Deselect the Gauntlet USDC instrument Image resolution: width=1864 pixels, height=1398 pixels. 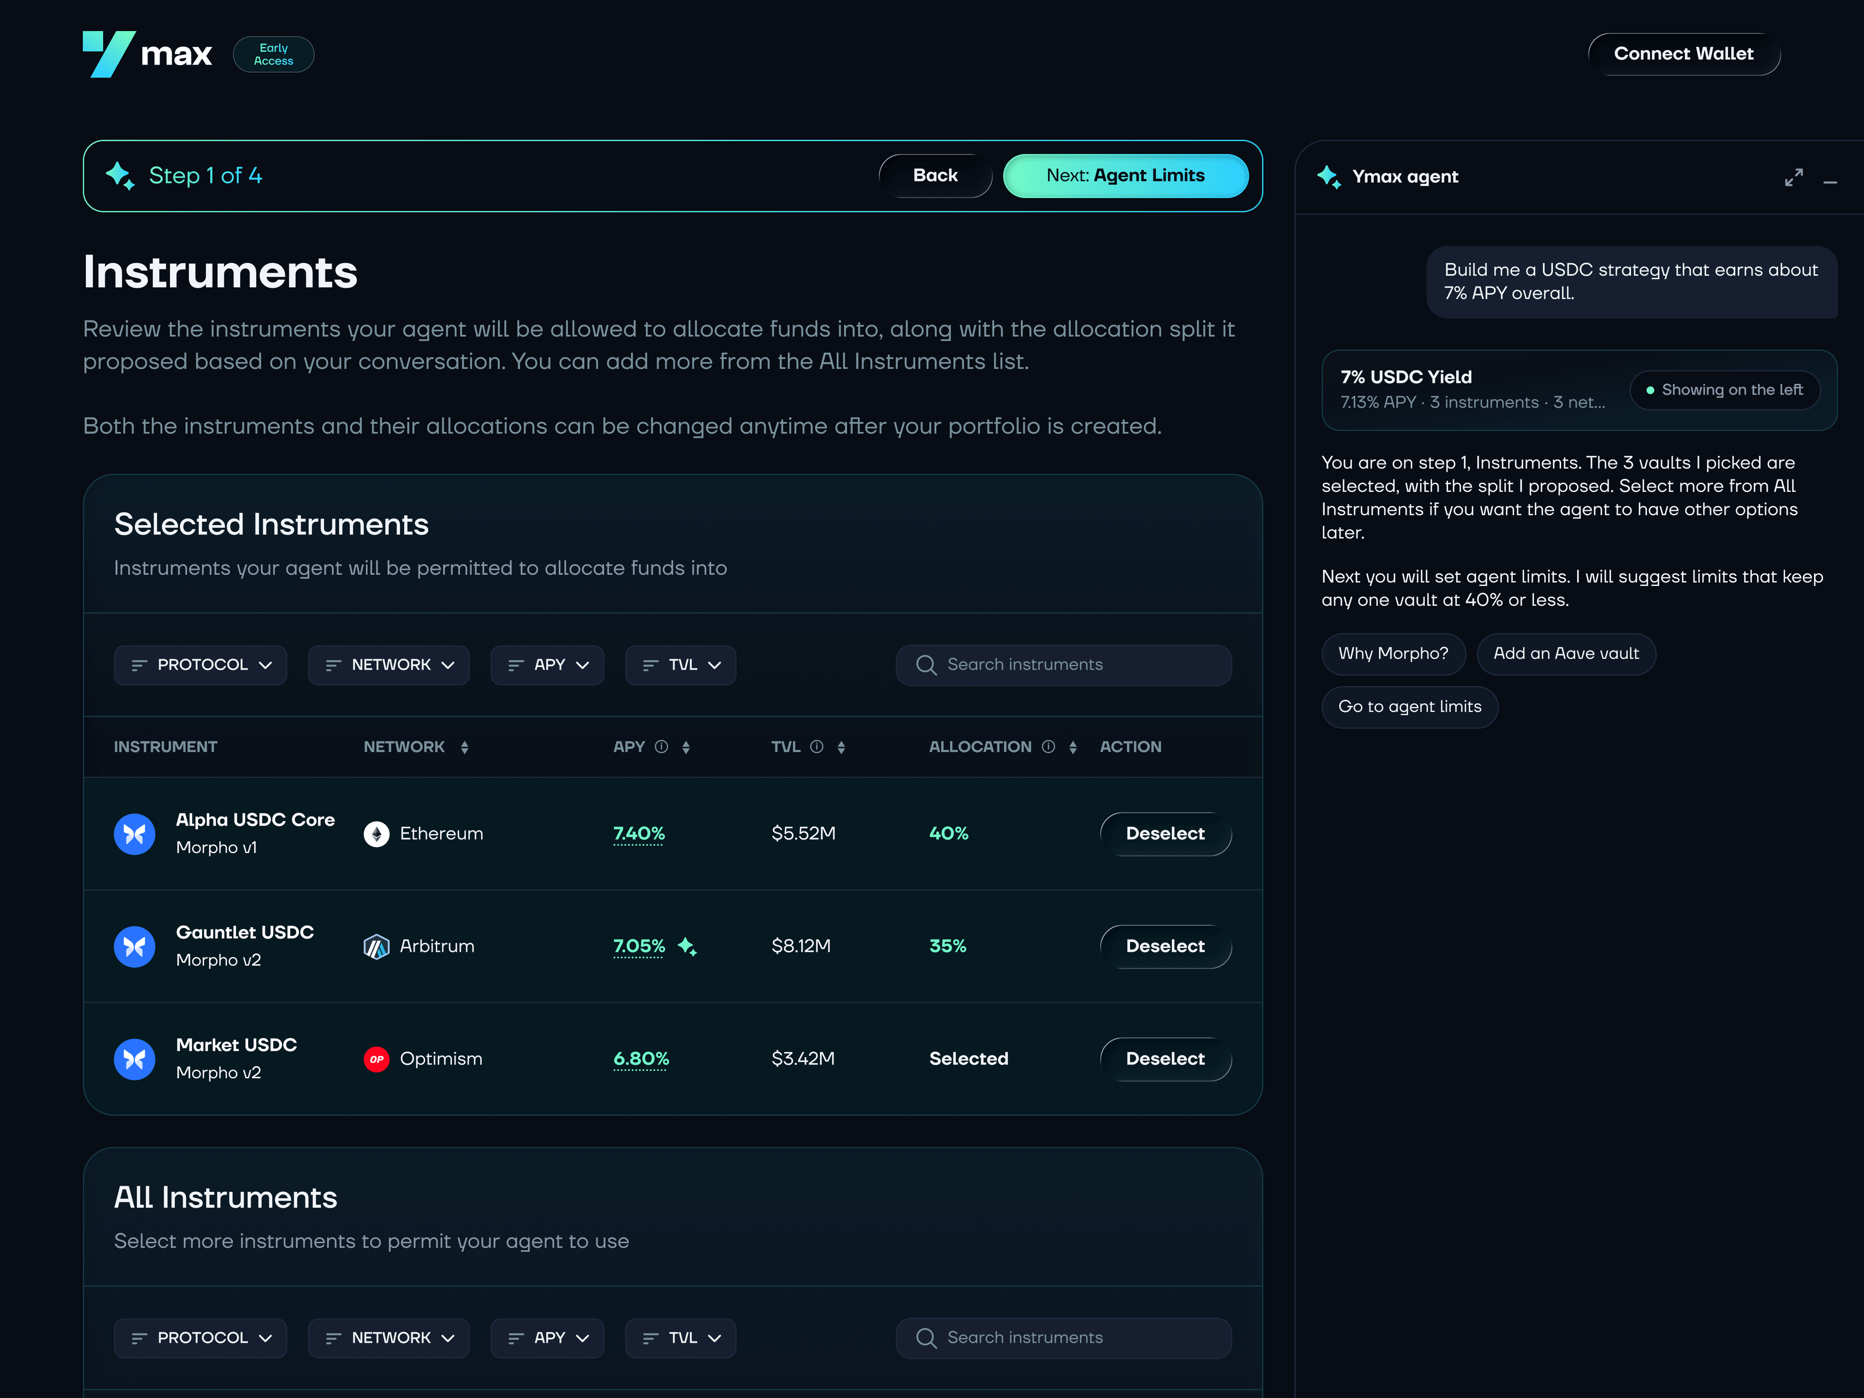[1165, 947]
